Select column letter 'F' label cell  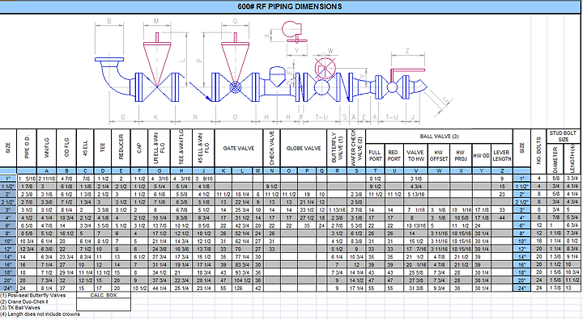click(x=139, y=171)
